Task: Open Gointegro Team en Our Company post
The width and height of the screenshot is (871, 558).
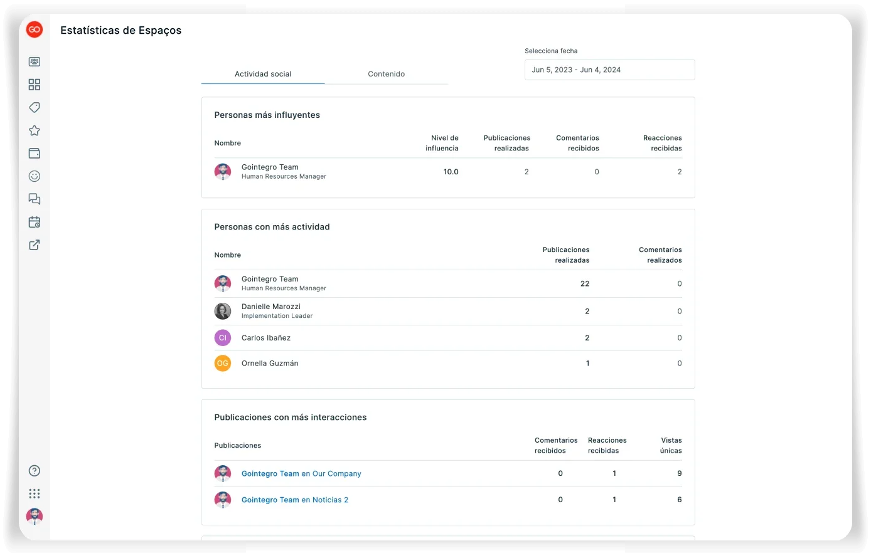Action: tap(301, 474)
